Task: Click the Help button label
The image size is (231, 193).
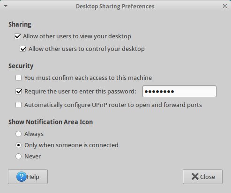Action: (33, 177)
